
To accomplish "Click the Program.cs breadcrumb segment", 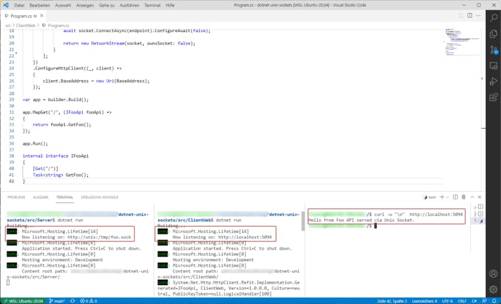I will [58, 25].
